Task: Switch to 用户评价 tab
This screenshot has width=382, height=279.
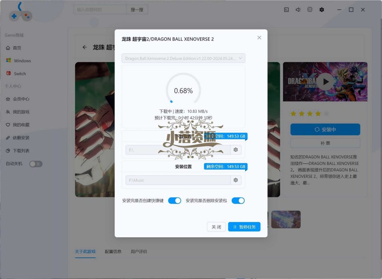Action: pos(139,251)
